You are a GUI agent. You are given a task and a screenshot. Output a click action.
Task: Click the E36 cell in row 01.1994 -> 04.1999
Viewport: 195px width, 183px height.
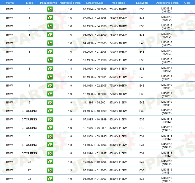point(142,69)
